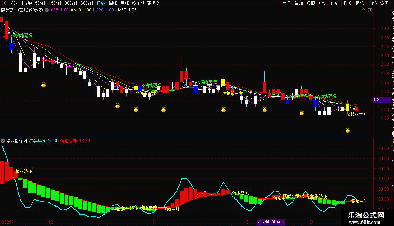Switch to 周线 weekly chart
The width and height of the screenshot is (394, 226).
pyautogui.click(x=113, y=3)
